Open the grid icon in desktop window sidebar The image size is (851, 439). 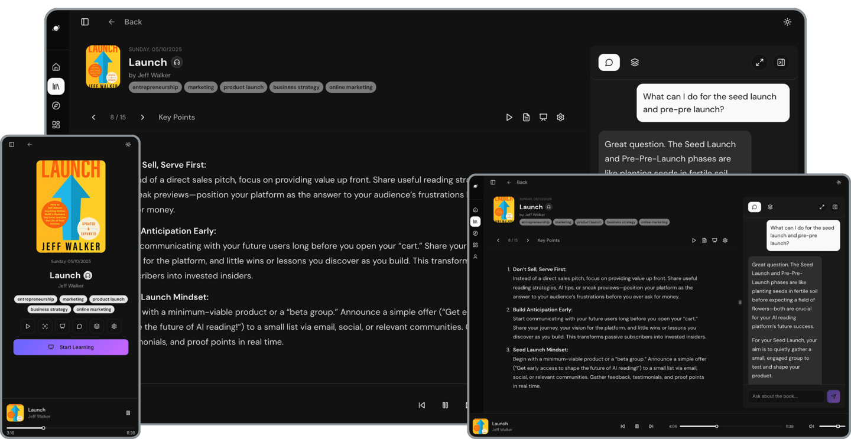tap(56, 125)
